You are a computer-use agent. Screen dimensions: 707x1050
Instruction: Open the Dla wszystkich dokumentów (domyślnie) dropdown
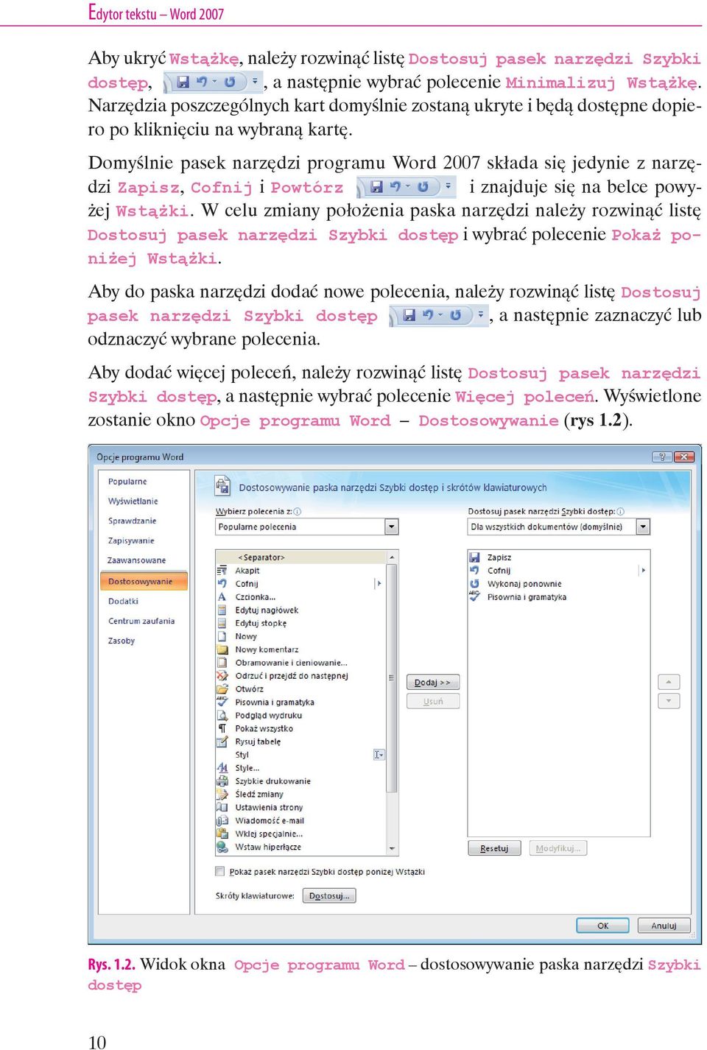(643, 527)
